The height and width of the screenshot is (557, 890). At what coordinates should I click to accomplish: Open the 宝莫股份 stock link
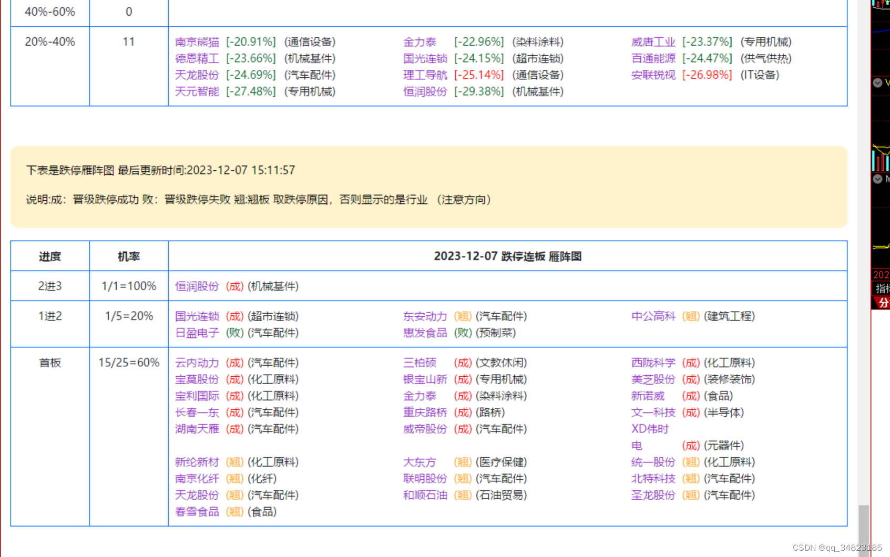[x=197, y=379]
